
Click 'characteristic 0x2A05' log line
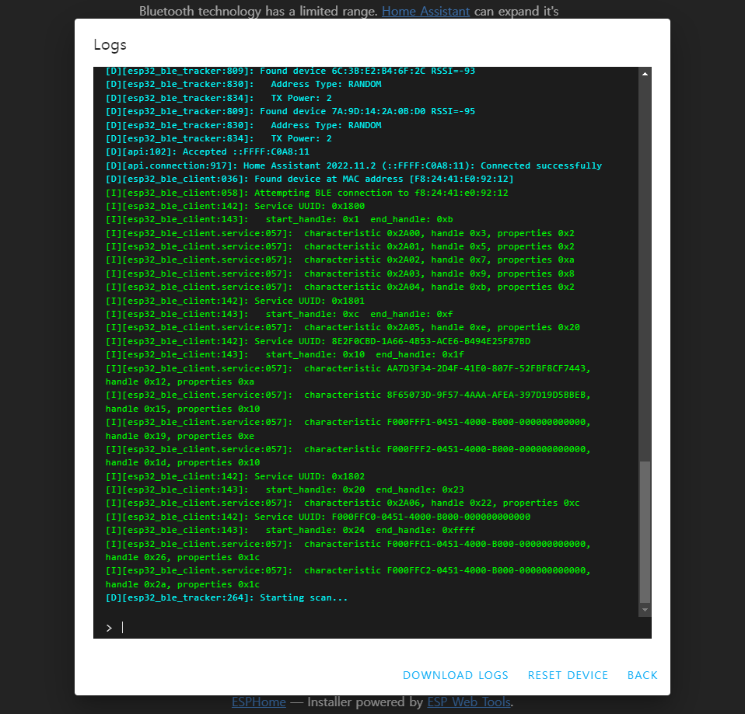click(343, 327)
